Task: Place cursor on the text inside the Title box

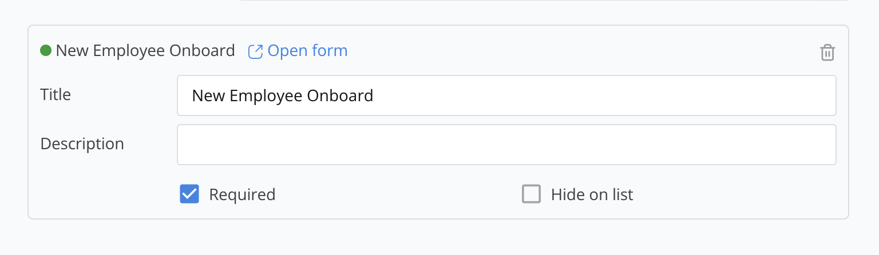Action: pos(282,95)
